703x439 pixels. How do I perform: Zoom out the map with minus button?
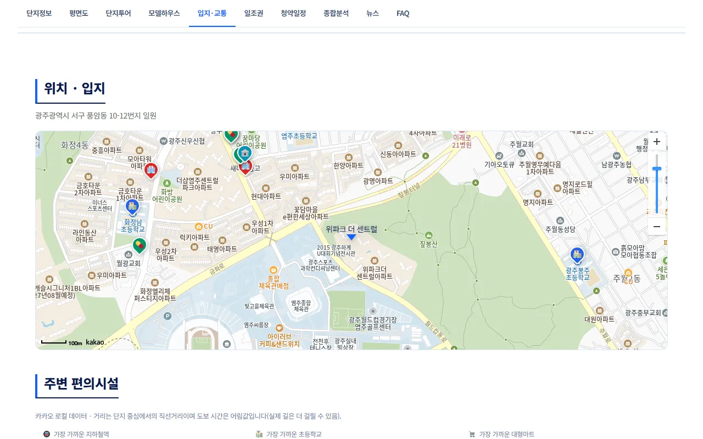[x=656, y=226]
